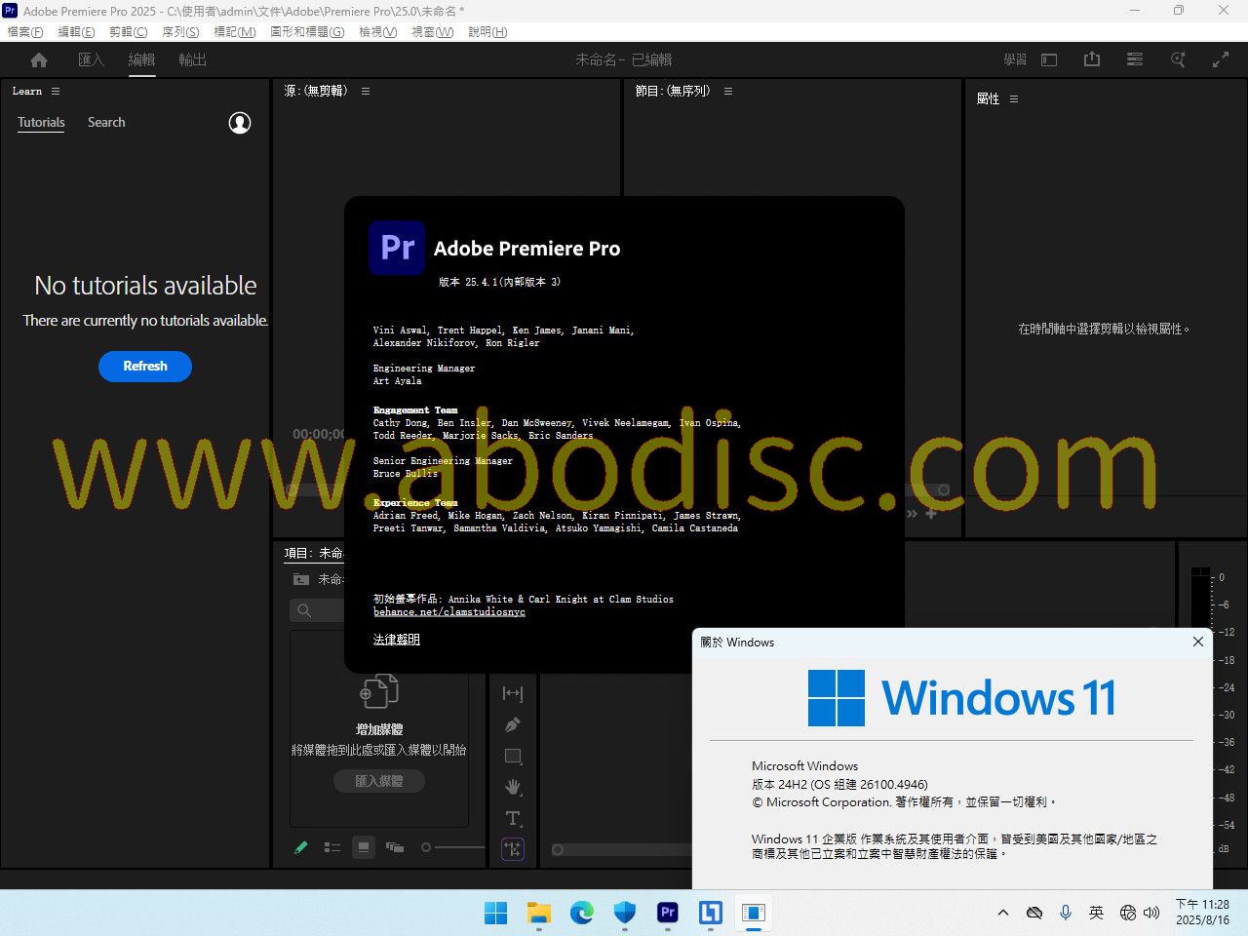Open the 序列(S) menu
The height and width of the screenshot is (936, 1248).
[x=180, y=31]
